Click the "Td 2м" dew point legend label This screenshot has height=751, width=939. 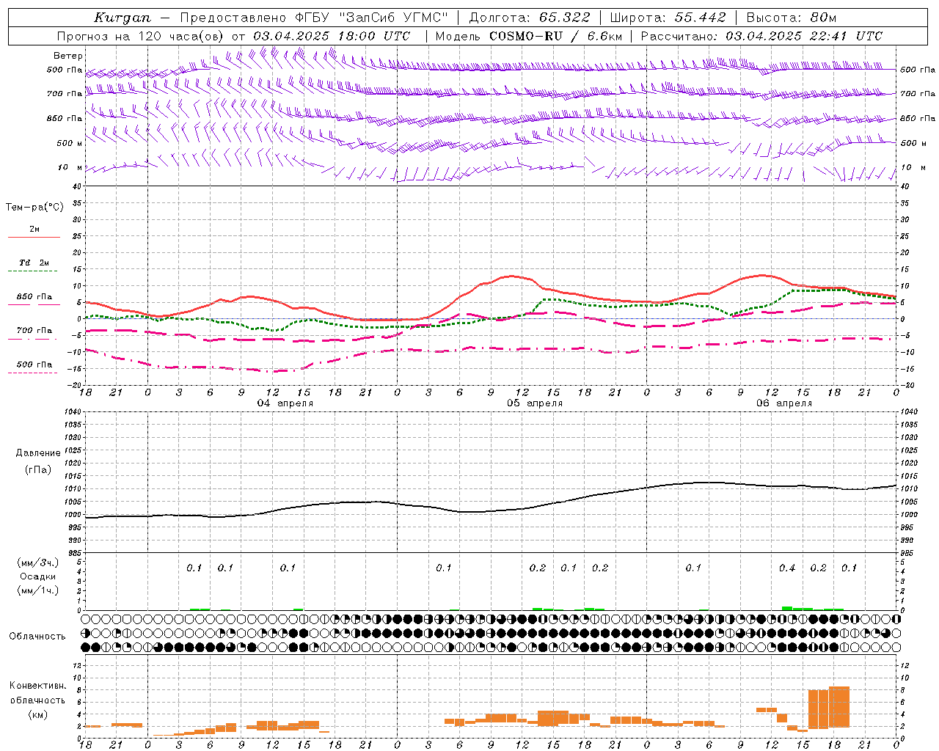34,263
